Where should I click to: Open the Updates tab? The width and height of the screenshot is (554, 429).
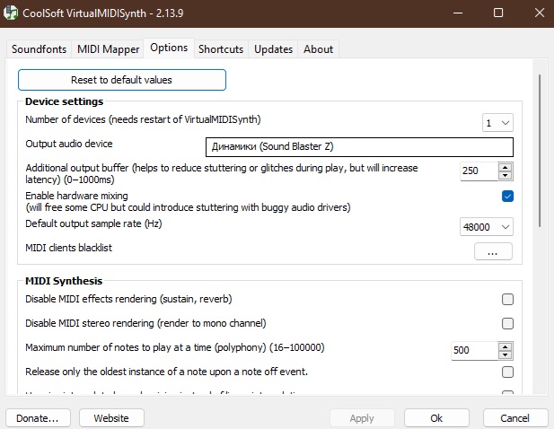[x=273, y=49]
